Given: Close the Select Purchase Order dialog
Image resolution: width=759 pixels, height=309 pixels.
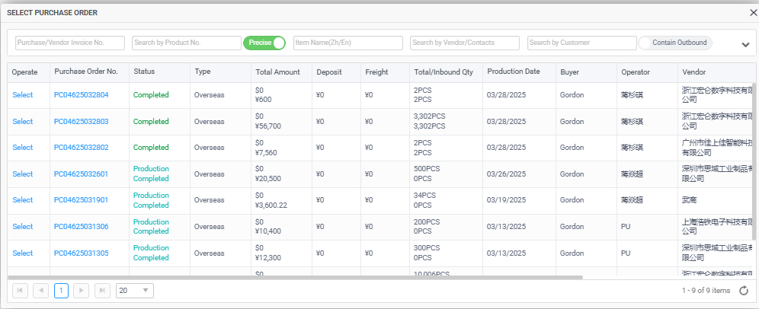Looking at the screenshot, I should (x=753, y=12).
